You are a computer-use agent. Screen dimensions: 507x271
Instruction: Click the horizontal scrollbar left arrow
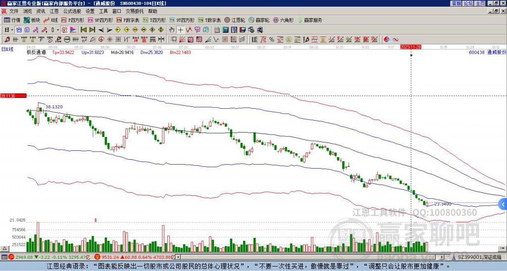pyautogui.click(x=178, y=257)
